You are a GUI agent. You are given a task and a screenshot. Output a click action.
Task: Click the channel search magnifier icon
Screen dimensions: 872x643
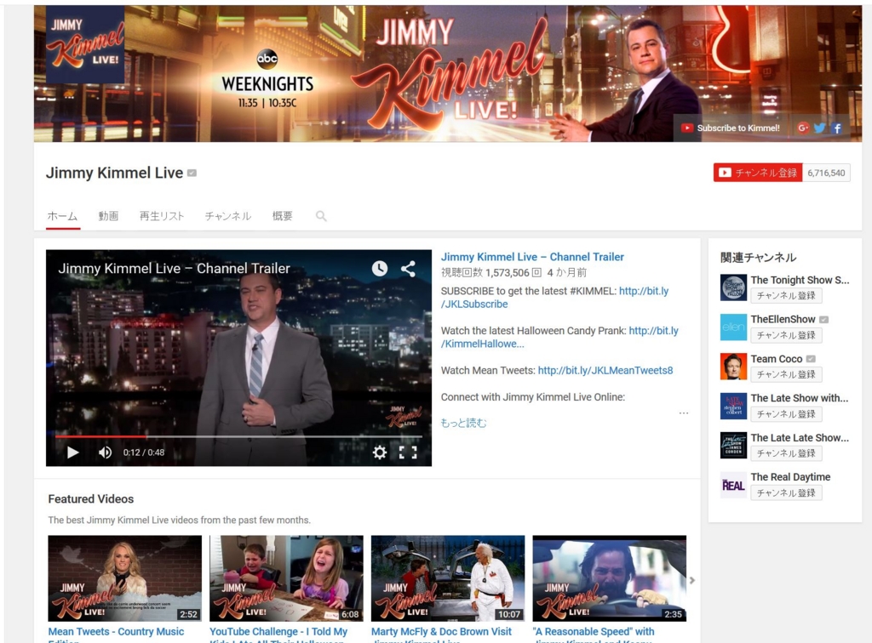321,216
